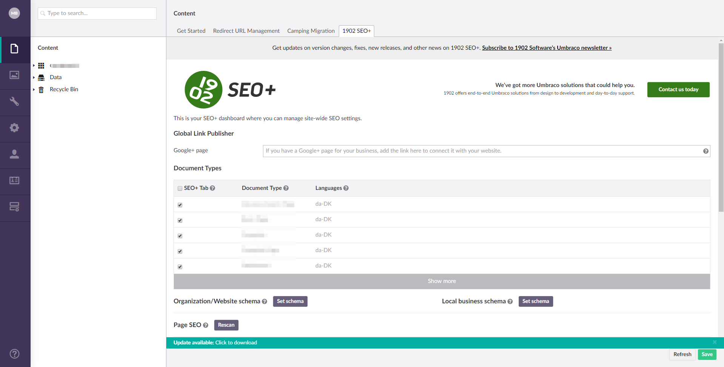
Task: Focus the Google+ page input field
Action: [x=486, y=151]
